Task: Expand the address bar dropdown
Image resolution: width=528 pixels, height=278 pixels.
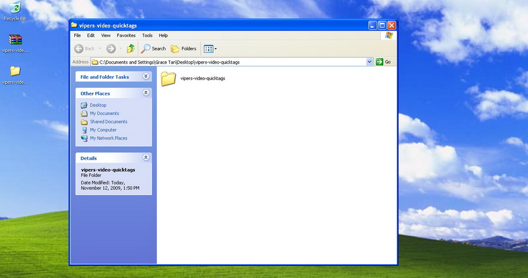Action: point(369,62)
